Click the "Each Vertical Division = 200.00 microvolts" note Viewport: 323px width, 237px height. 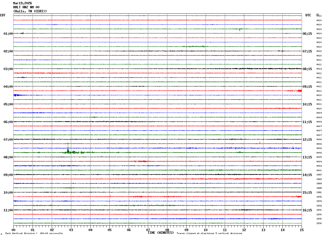[x=34, y=234]
